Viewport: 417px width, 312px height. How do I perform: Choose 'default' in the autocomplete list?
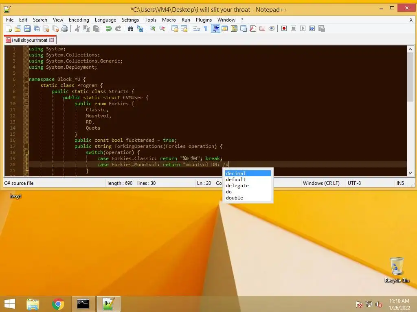pos(248,179)
